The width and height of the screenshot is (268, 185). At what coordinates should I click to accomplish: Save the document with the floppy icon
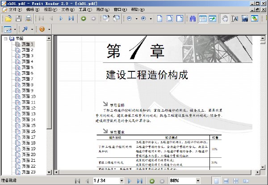(18, 18)
